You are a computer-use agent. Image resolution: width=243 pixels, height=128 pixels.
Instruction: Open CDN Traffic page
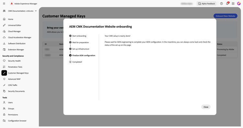pos(13,85)
